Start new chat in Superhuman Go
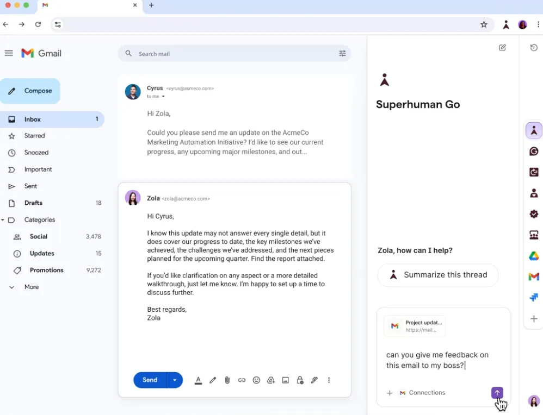Screen dimensions: 543x415 [x=503, y=48]
